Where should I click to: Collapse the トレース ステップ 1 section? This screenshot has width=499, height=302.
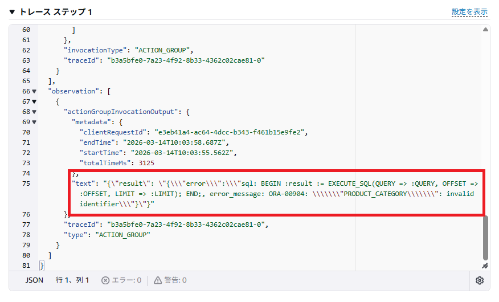point(12,12)
